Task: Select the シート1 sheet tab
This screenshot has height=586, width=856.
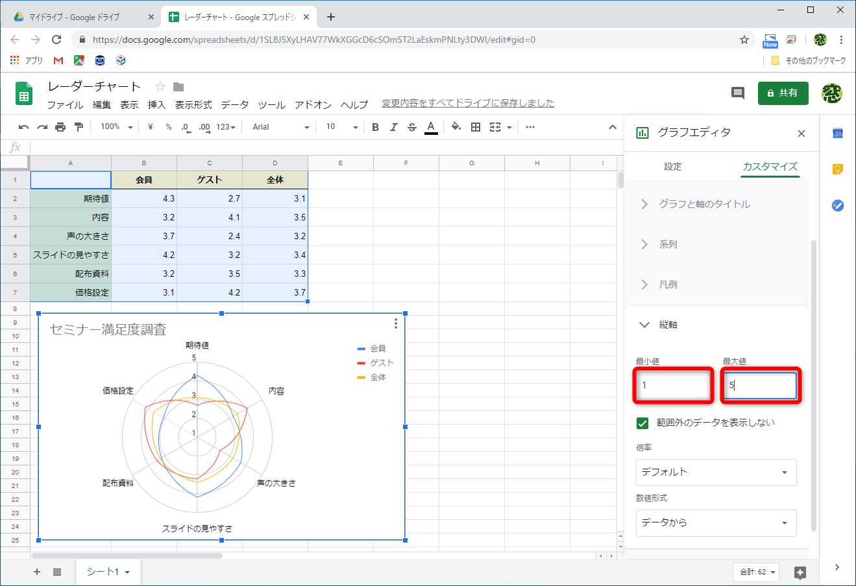Action: pos(108,572)
